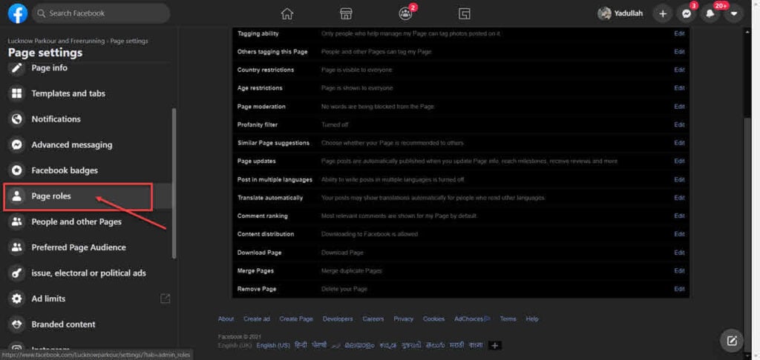The image size is (760, 360).
Task: Click the Help footer link
Action: click(532, 319)
